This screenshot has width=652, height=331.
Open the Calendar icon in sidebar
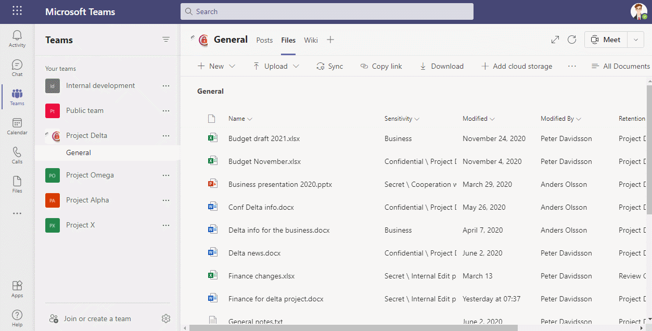click(17, 125)
